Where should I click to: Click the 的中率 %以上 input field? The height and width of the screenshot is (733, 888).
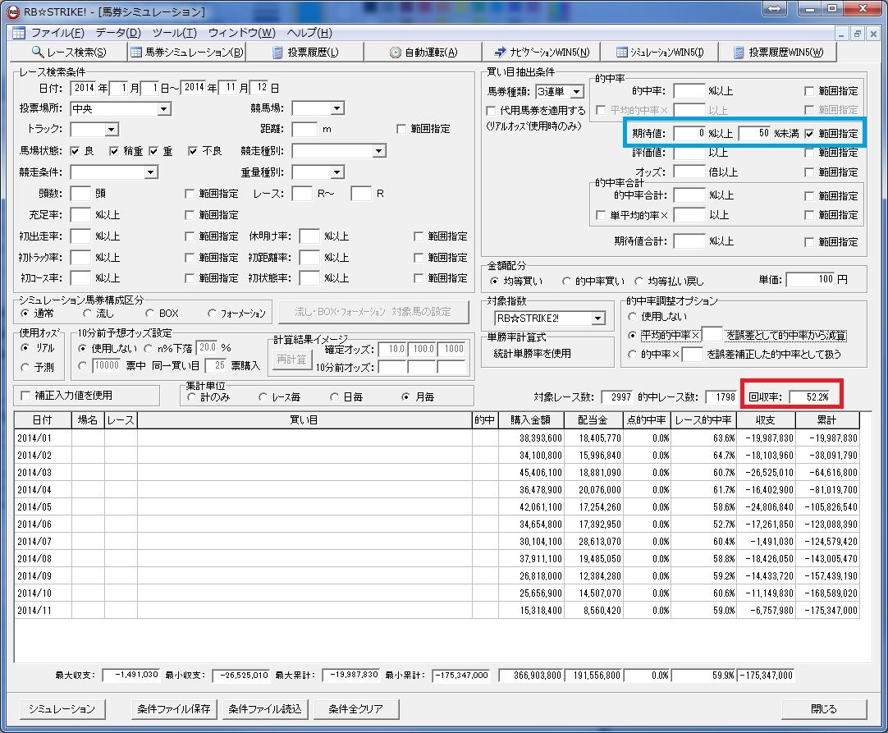[689, 90]
